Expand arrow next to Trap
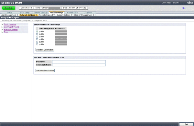194x126 pixels. pyautogui.click(x=2, y=32)
